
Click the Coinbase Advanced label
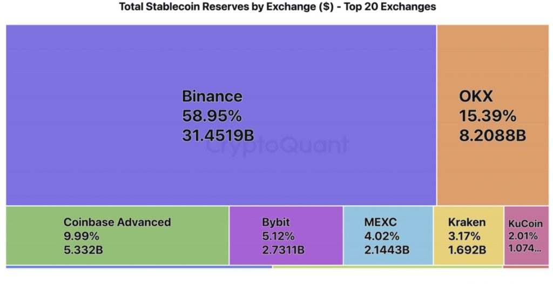pyautogui.click(x=117, y=222)
